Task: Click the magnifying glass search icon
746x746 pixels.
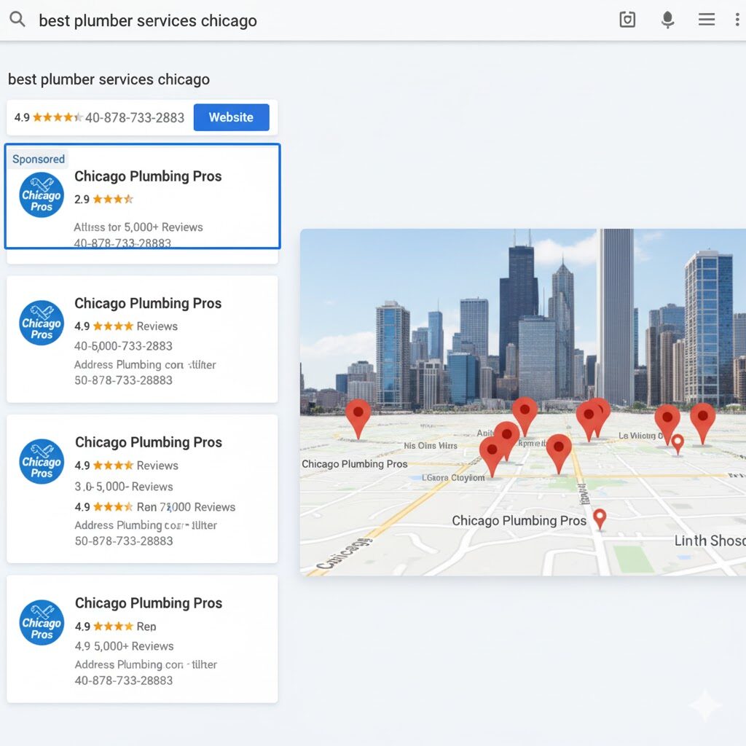Action: point(17,20)
